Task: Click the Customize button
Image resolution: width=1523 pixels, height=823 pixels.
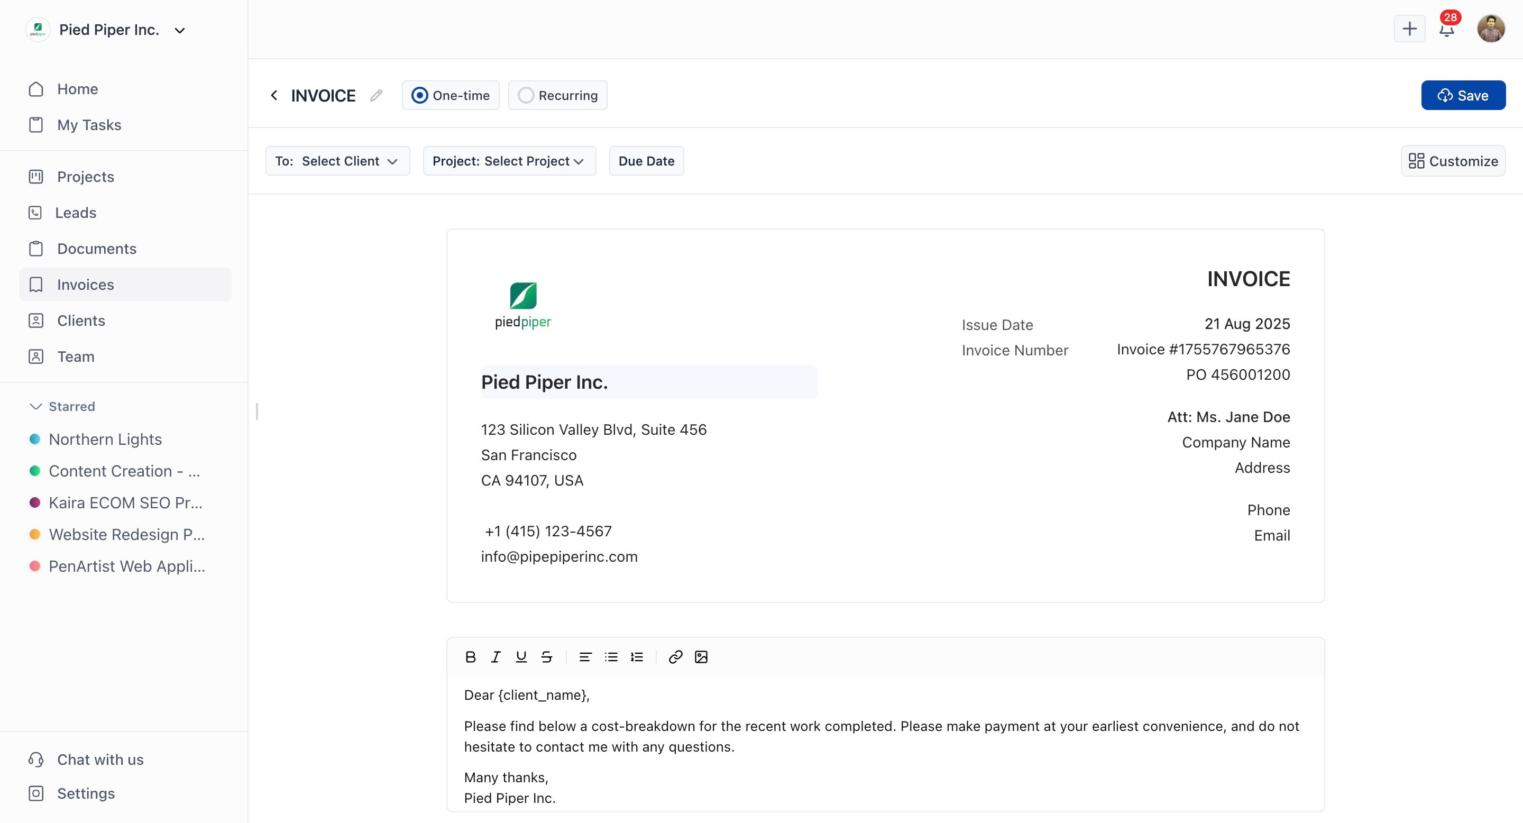Action: click(1453, 161)
